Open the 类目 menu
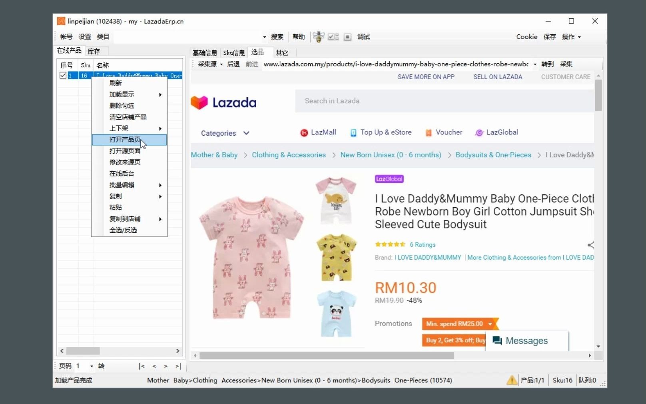The image size is (646, 404). coord(103,37)
